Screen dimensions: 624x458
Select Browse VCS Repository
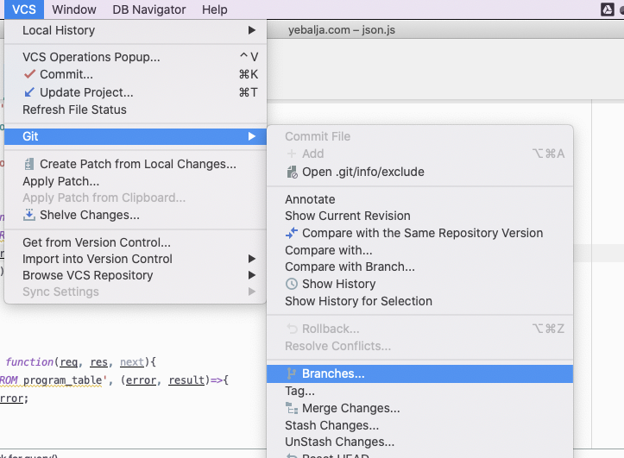[136, 275]
